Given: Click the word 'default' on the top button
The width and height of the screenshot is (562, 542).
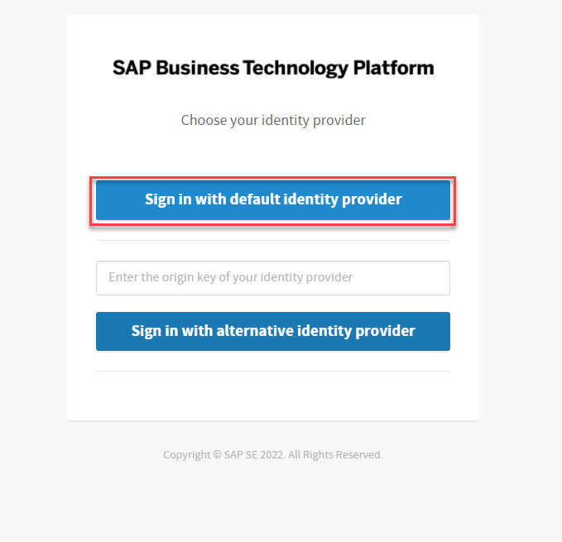Looking at the screenshot, I should 254,199.
